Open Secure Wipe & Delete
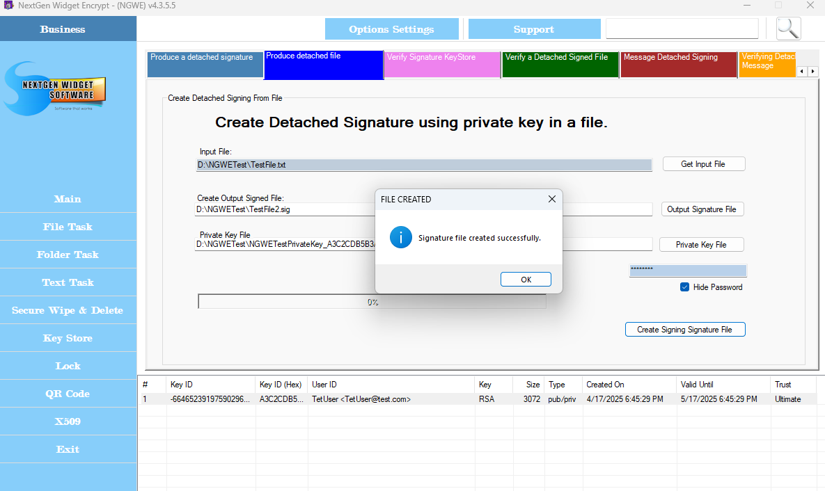825x491 pixels. (x=68, y=310)
